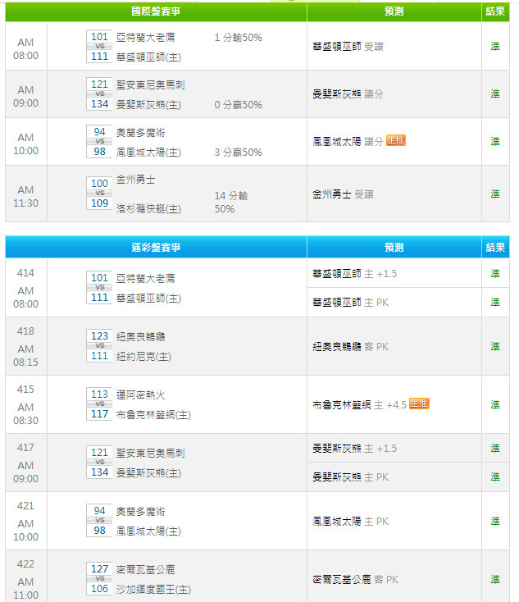Click 準 result for 華盛頓巫師 主 +1.5
519x602 pixels.
[495, 273]
